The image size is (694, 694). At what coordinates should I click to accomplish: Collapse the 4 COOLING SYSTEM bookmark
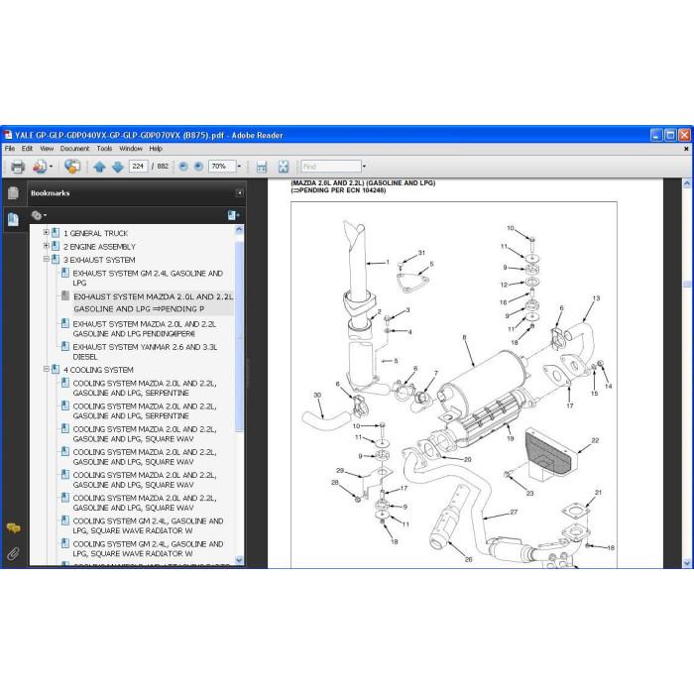tap(46, 369)
